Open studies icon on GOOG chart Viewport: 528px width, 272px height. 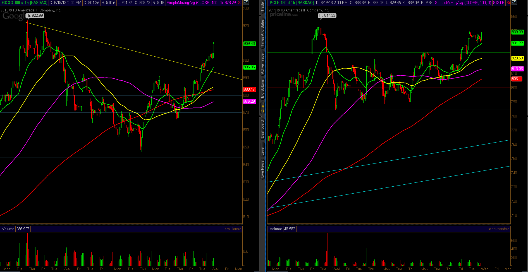tap(246, 3)
